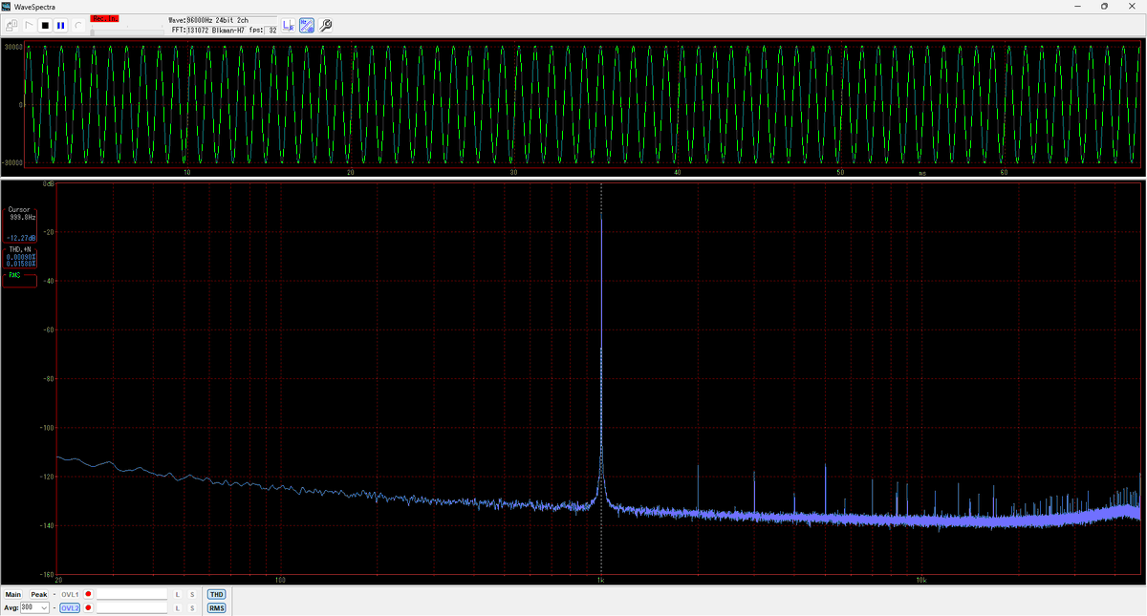Click the 30000 amplitude label on waveform
Viewport: 1147px width, 616px height.
(12, 46)
